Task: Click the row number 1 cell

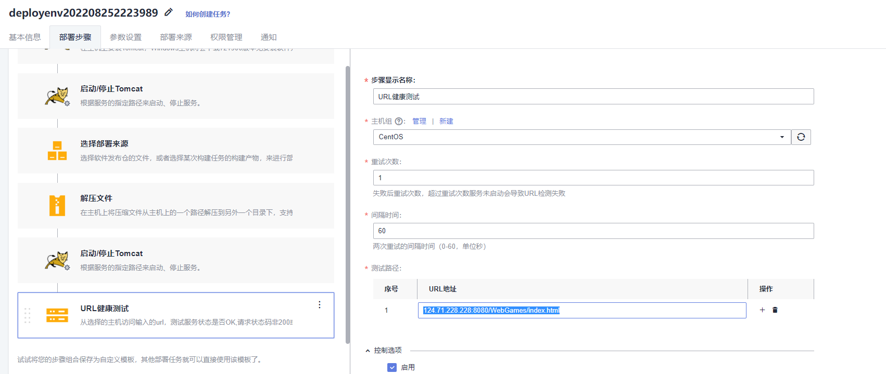Action: click(386, 310)
